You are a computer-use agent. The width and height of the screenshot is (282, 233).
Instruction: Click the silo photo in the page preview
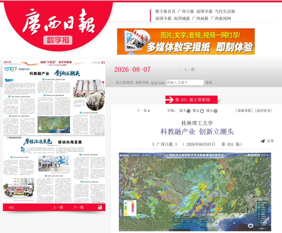pos(89,88)
